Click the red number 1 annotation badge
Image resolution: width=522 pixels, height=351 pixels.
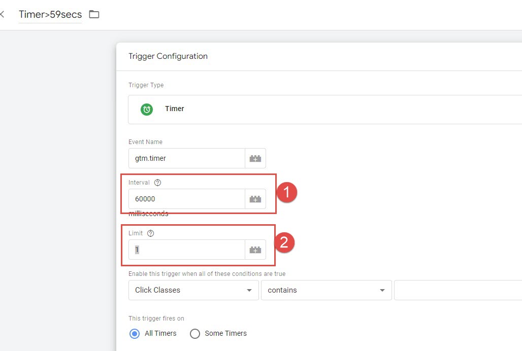pyautogui.click(x=286, y=193)
